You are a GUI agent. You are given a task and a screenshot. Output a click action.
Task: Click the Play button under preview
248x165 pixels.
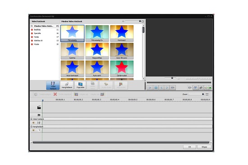point(150,88)
